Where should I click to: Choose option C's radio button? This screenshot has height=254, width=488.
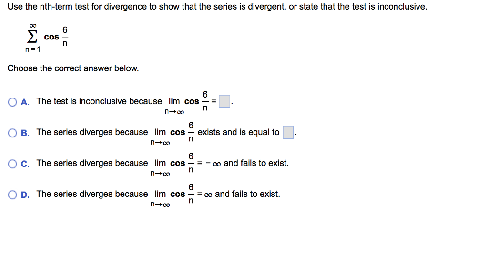click(x=12, y=164)
